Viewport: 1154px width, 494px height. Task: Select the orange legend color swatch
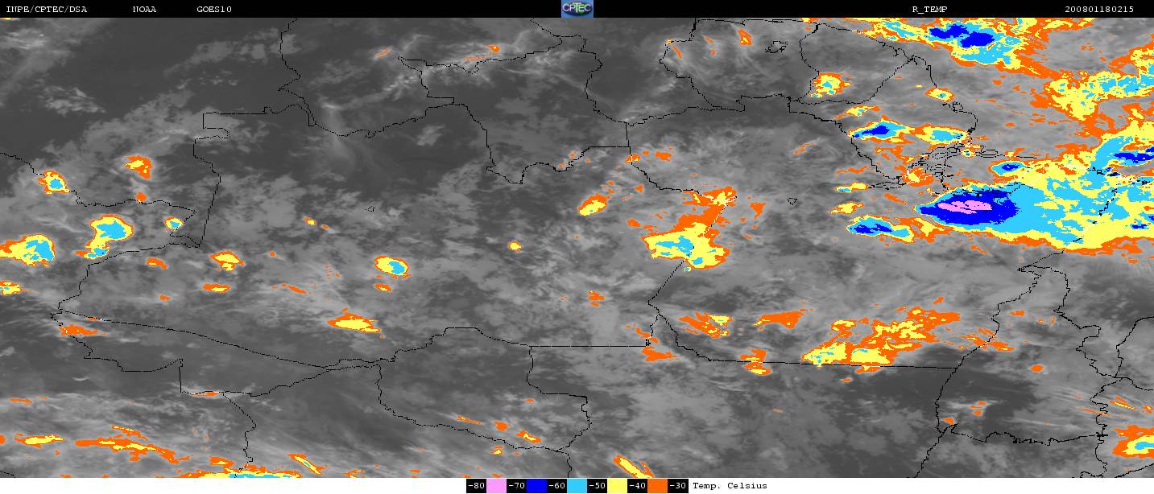click(x=657, y=486)
